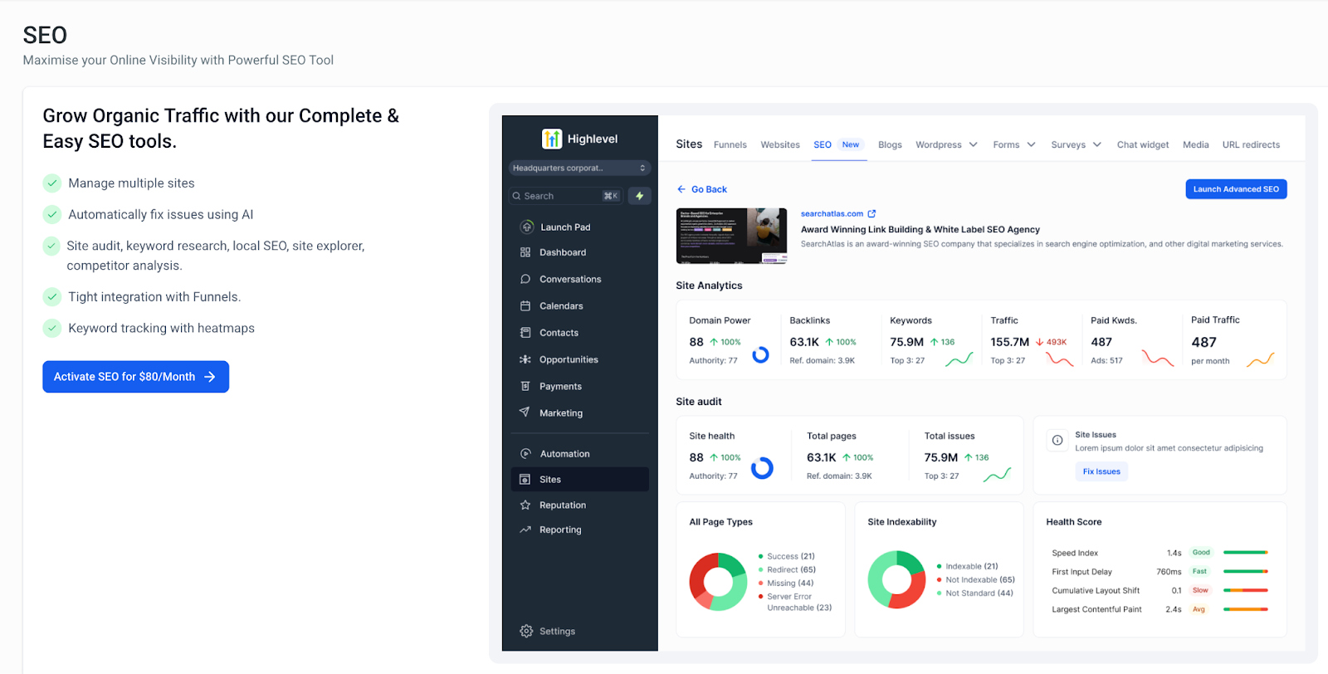Screen dimensions: 1328x674
Task: Click the external link icon beside searchatlas.com
Action: pyautogui.click(x=871, y=213)
